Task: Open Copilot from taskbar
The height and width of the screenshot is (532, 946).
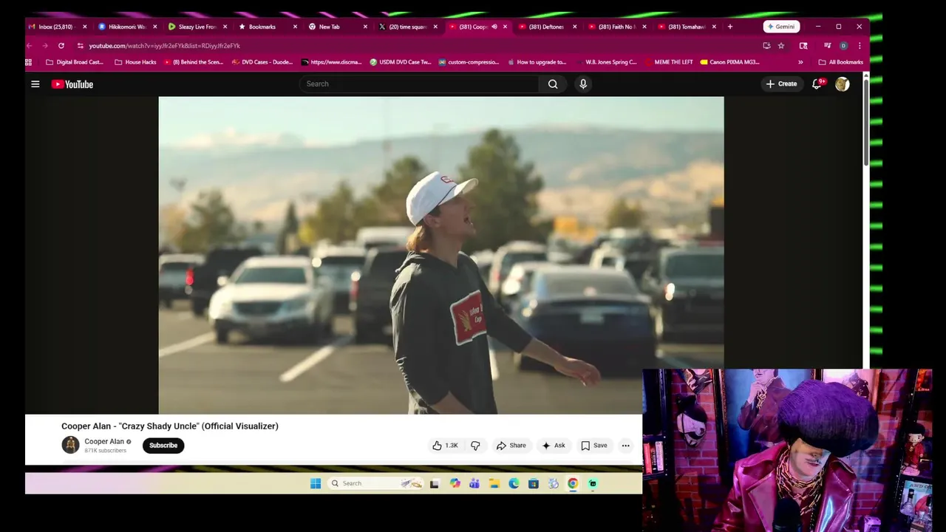Action: tap(455, 483)
